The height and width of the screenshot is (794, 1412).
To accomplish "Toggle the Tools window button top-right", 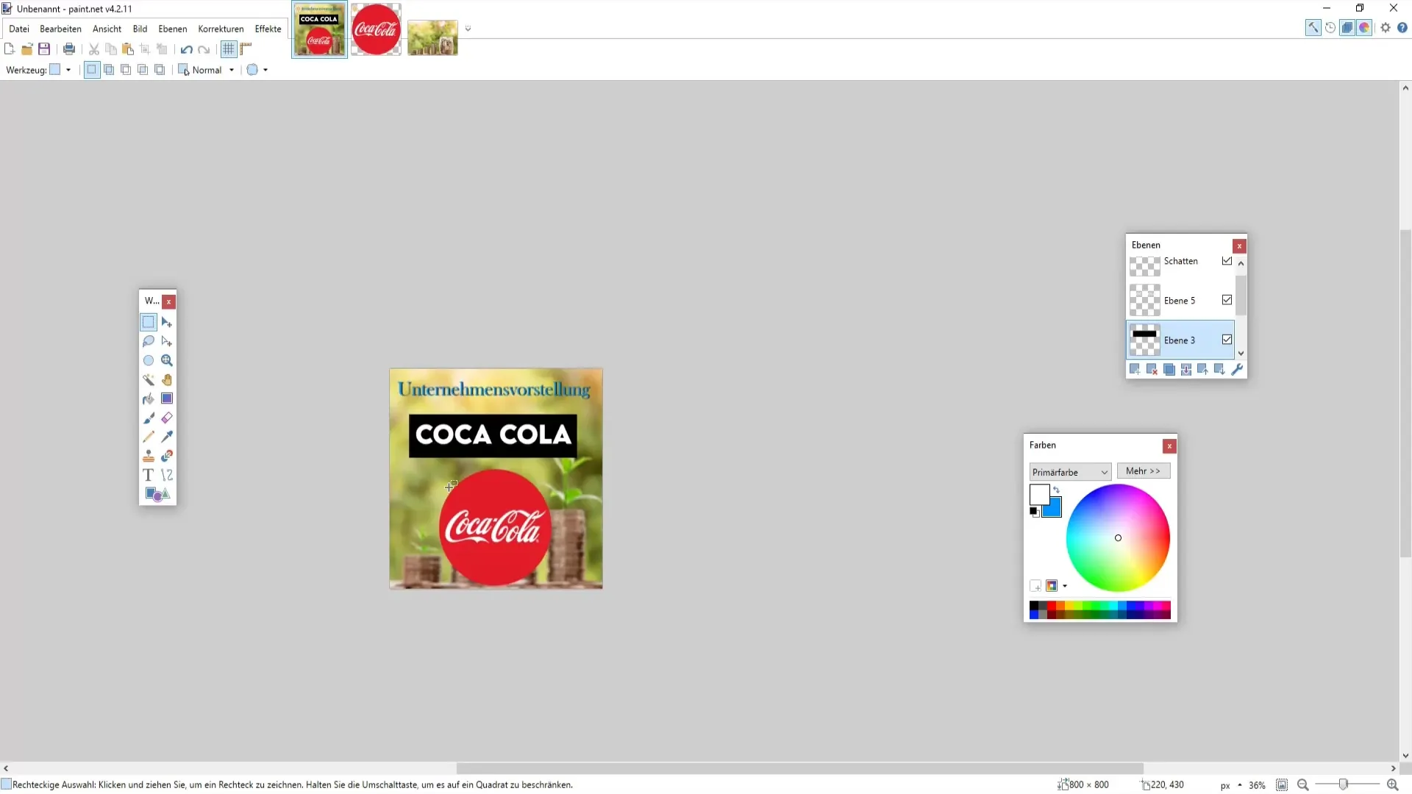I will (x=1313, y=28).
